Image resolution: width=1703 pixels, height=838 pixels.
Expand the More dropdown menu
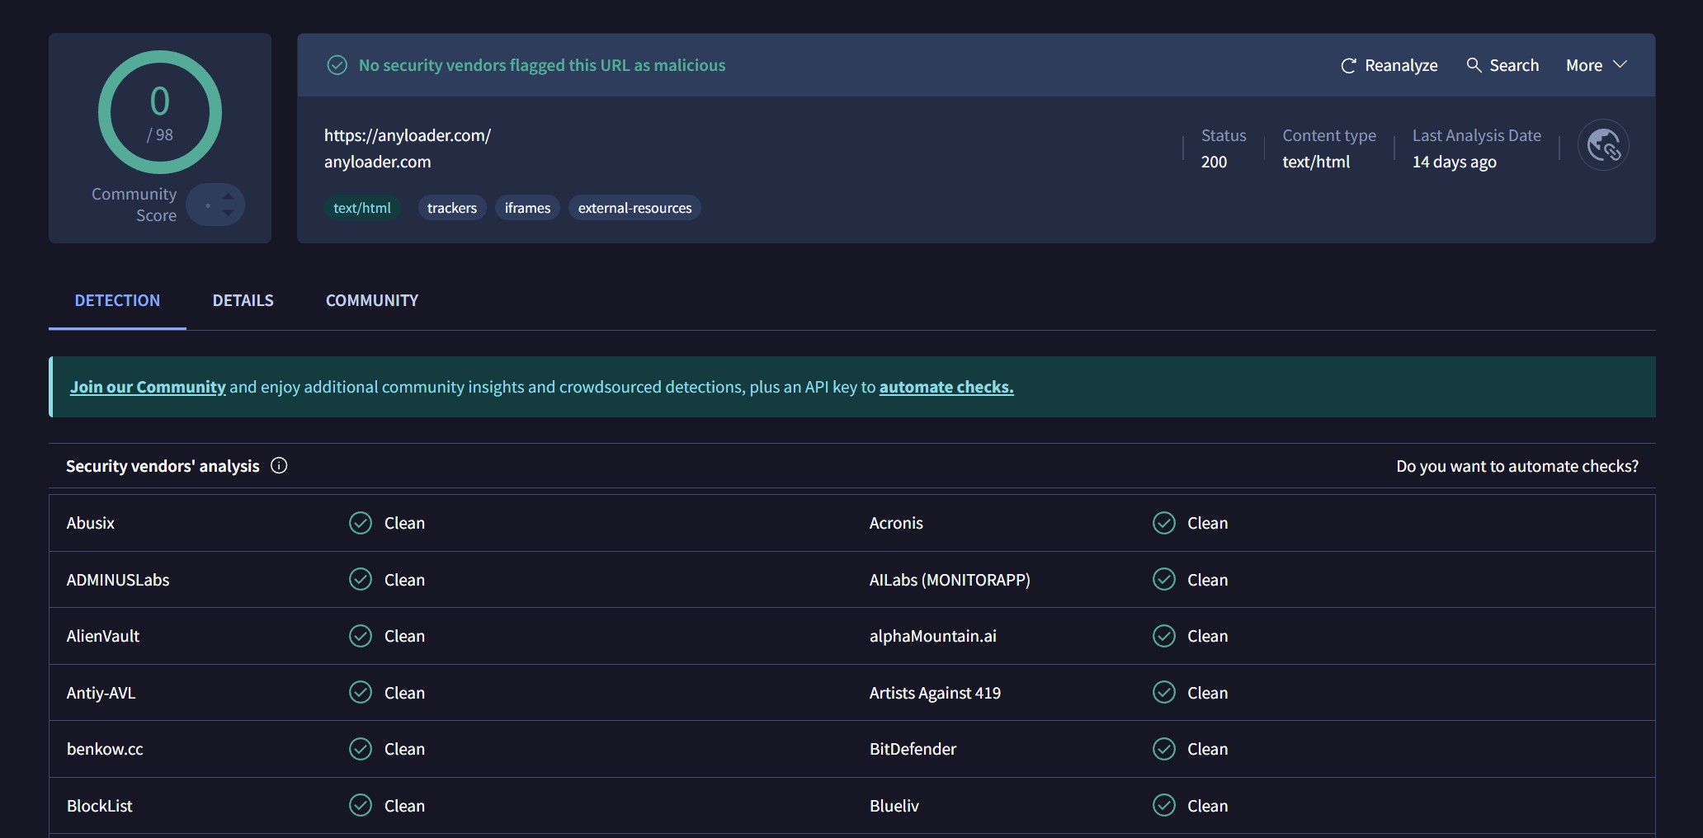point(1596,65)
